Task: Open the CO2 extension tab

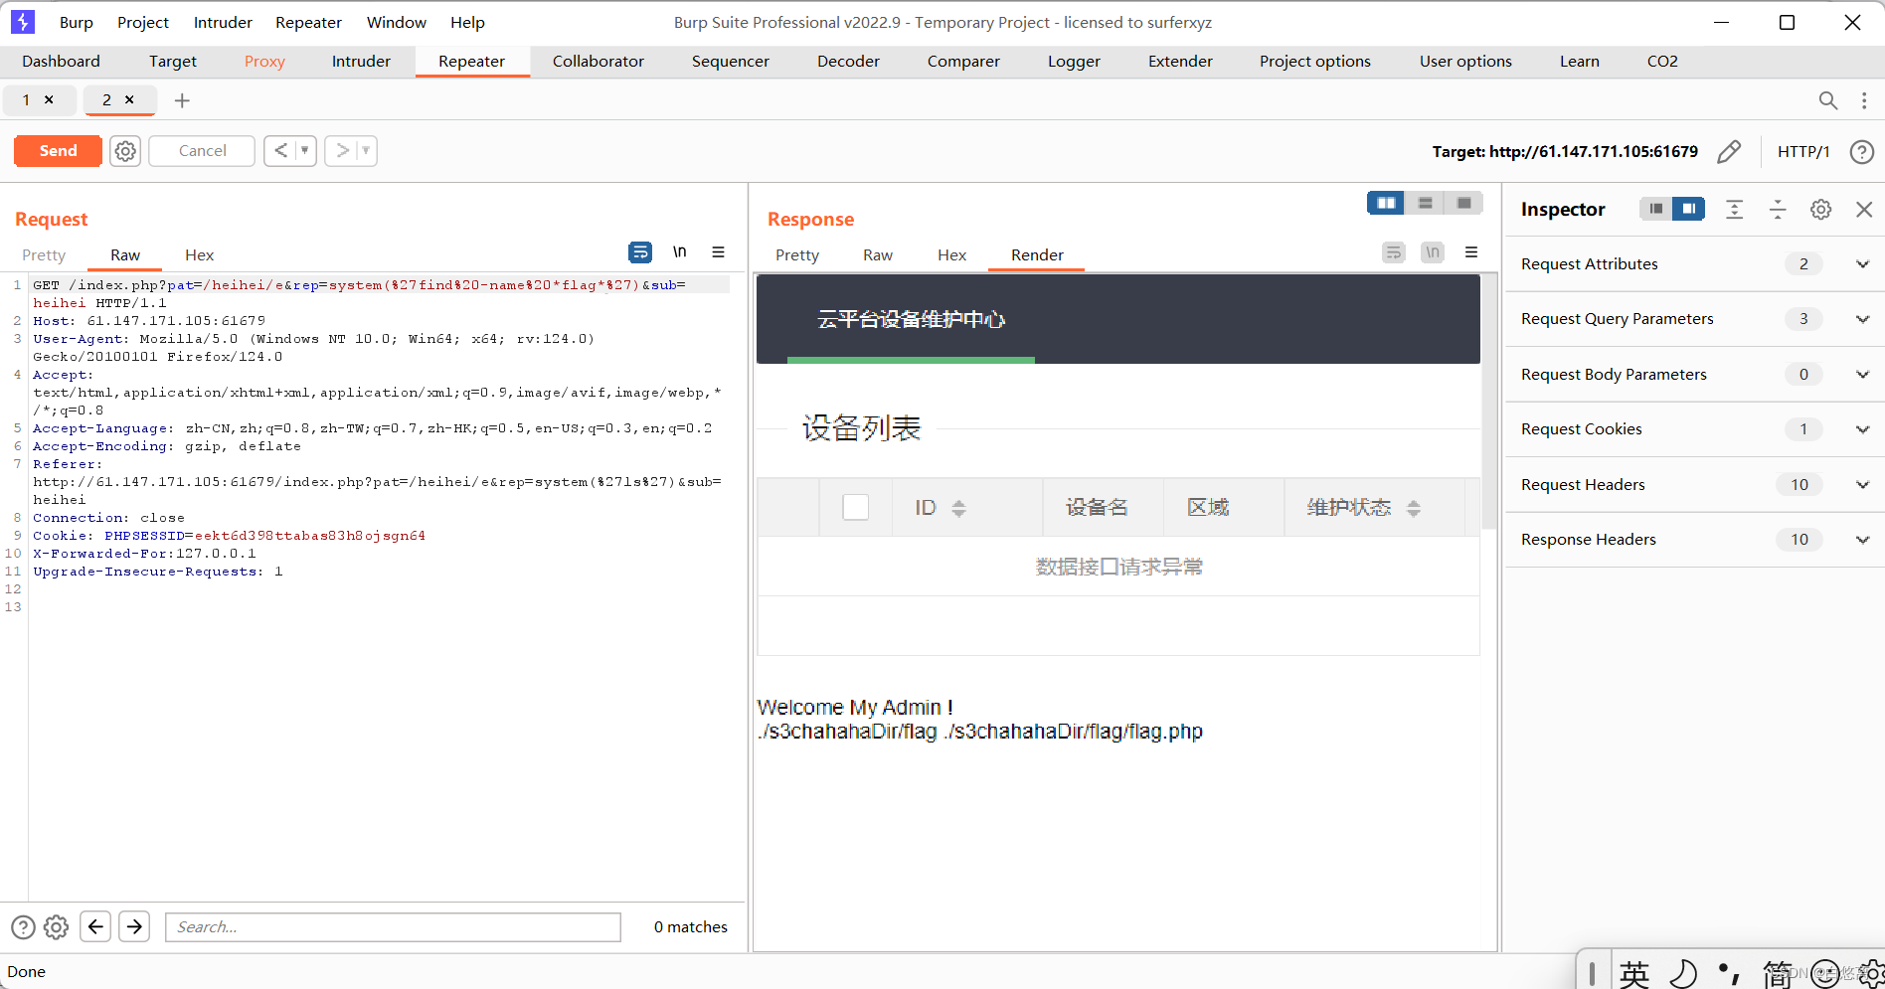Action: (1662, 61)
